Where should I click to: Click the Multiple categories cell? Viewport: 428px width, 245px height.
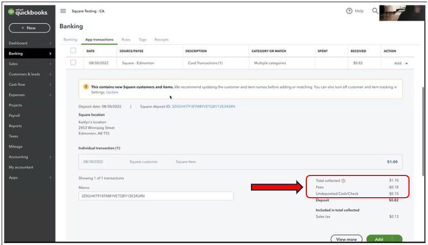270,63
